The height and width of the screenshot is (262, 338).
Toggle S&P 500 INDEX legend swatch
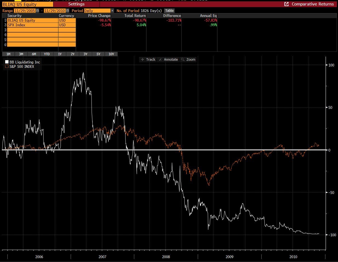(x=7, y=66)
